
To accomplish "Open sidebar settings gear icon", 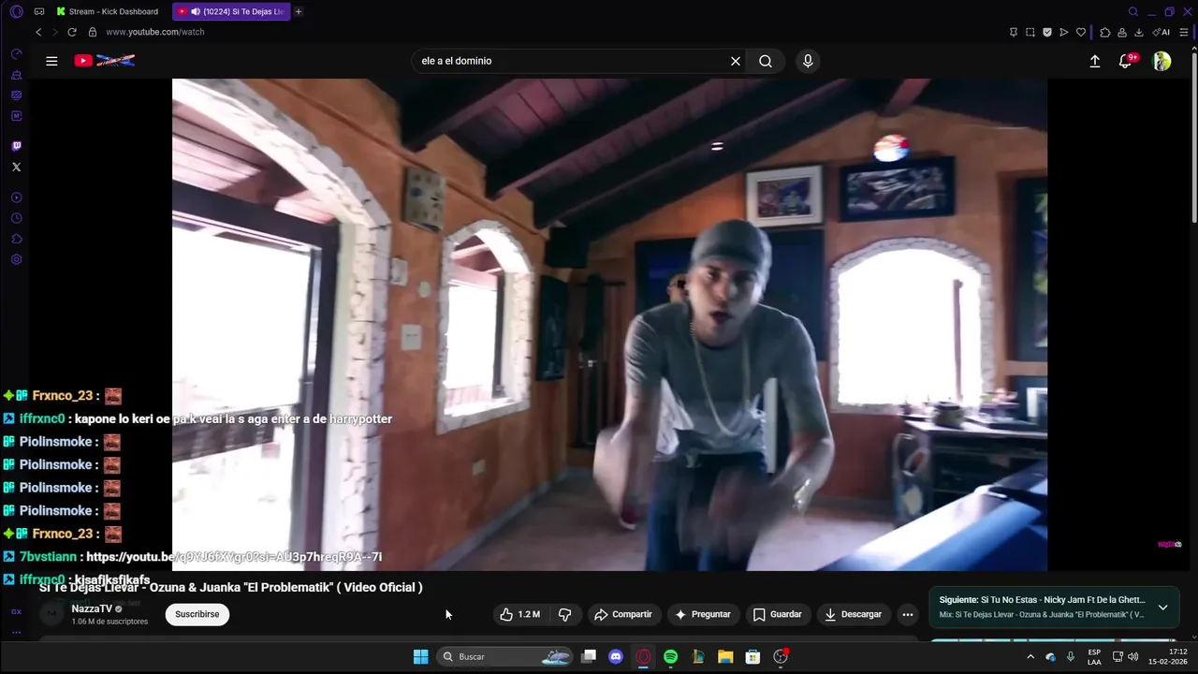I will coord(16,259).
